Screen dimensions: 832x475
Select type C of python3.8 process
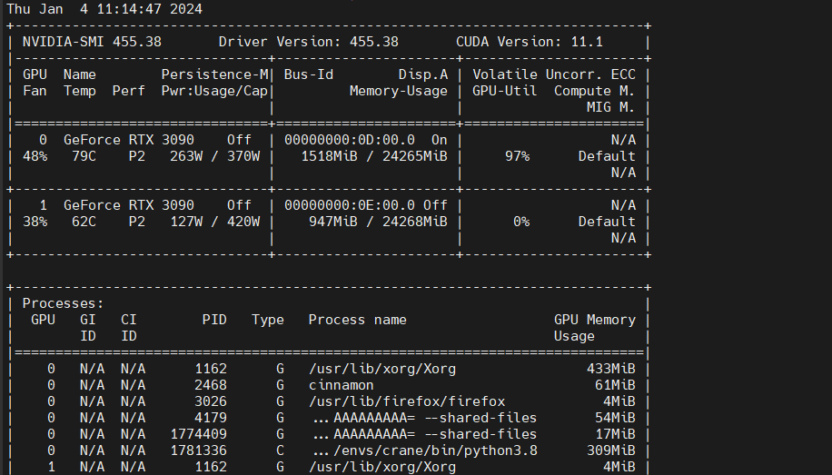[x=280, y=450]
